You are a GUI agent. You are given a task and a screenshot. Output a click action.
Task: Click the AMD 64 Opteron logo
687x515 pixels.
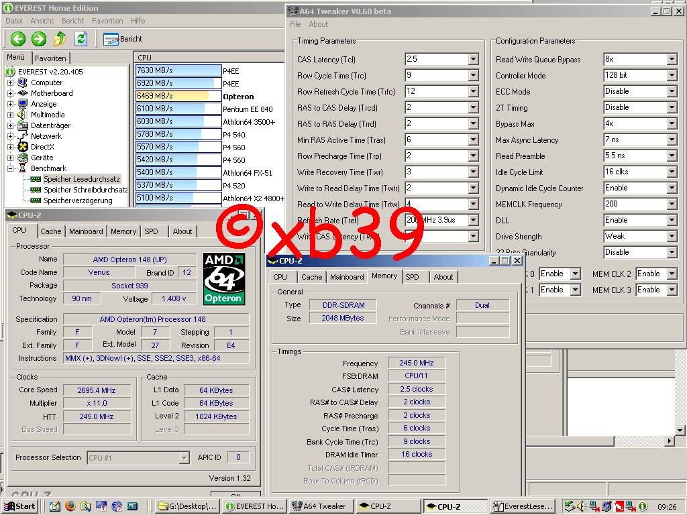pos(223,279)
